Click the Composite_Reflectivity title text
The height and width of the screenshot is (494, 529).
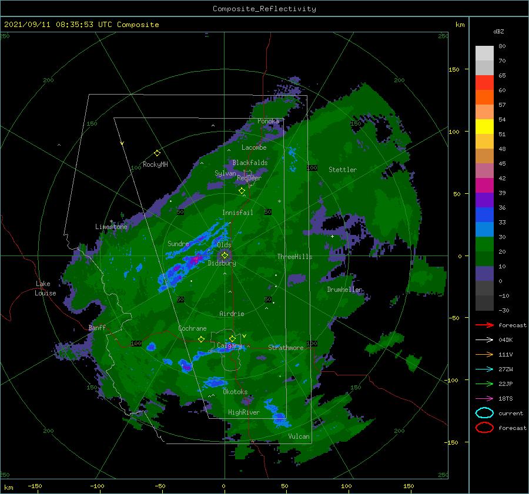264,9
